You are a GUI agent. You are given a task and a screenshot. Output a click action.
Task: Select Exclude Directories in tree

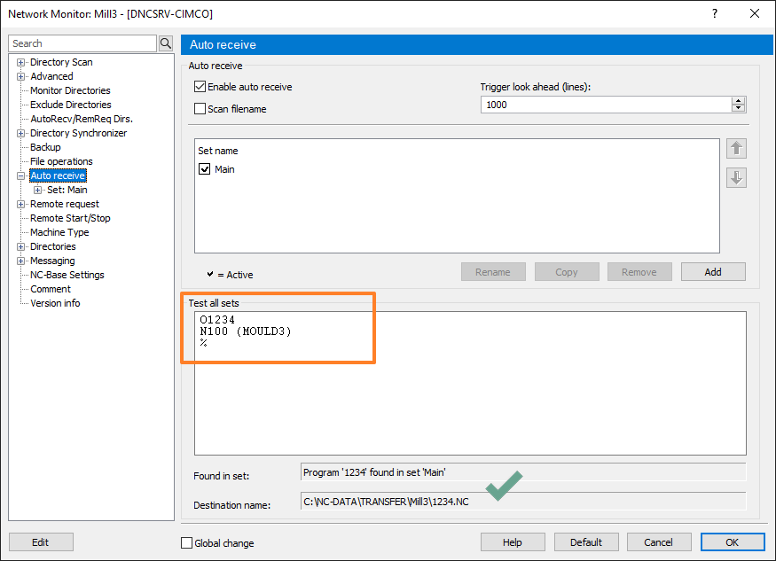click(x=71, y=105)
